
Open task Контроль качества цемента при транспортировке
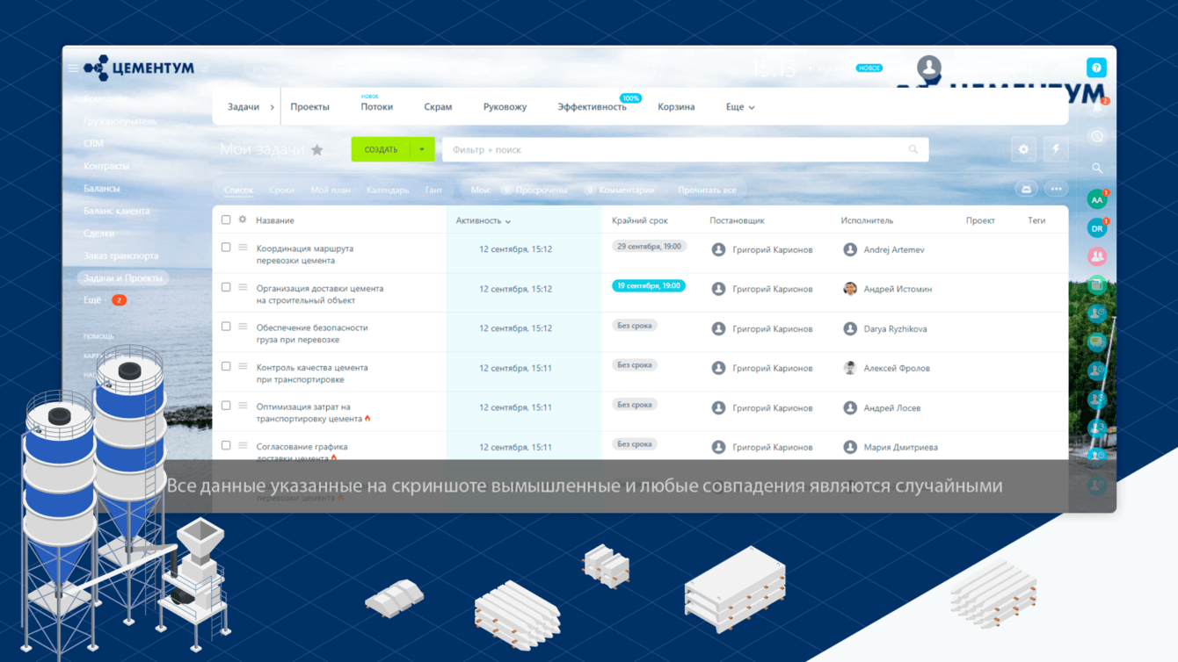pyautogui.click(x=312, y=373)
